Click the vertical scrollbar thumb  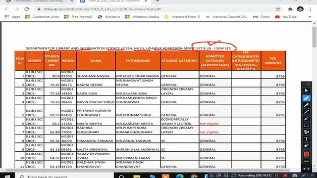(x=314, y=37)
